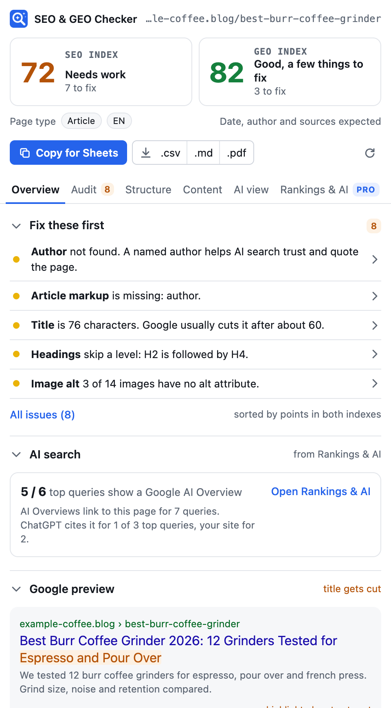Collapse the Fix these first section
391x708 pixels.
16,226
